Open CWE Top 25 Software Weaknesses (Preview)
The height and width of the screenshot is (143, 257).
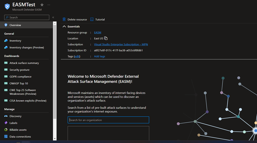click(23, 92)
